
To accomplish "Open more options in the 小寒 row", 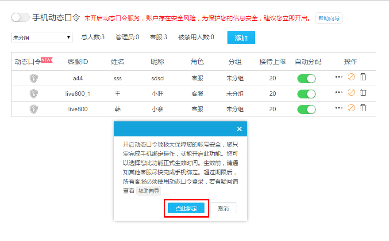I will point(339,108).
